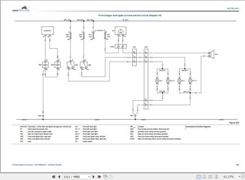Image resolution: width=245 pixels, height=180 pixels.
Task: Click the SPL070 junction label
Action: point(162,70)
